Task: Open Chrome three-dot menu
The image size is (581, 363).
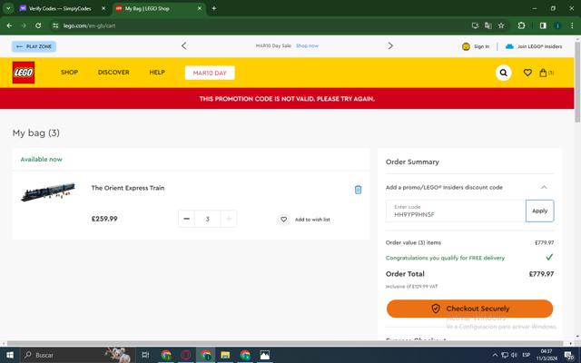Action: (572, 25)
